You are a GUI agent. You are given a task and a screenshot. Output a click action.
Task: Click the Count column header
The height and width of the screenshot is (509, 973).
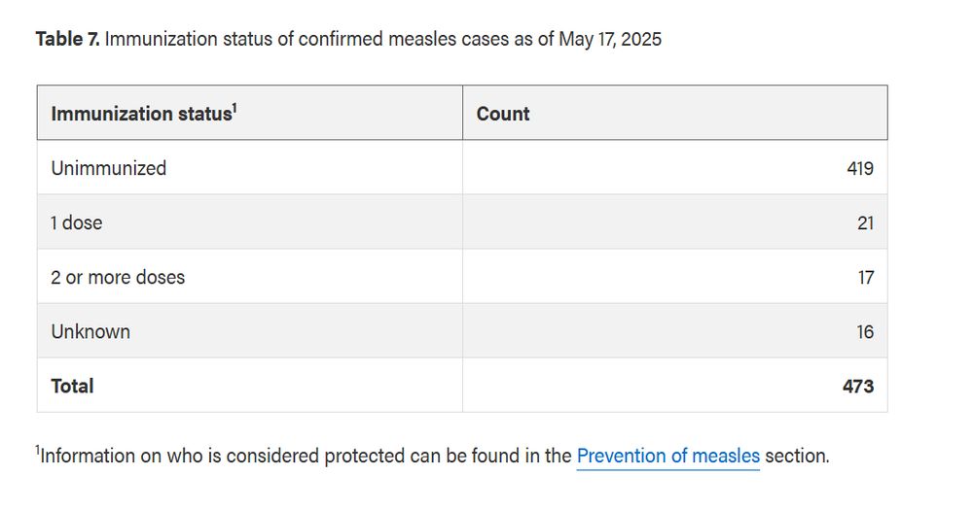coord(503,114)
